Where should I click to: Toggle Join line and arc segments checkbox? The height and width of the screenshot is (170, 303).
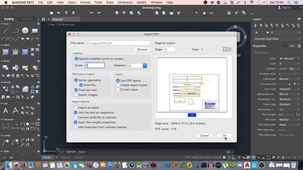[x=76, y=112]
